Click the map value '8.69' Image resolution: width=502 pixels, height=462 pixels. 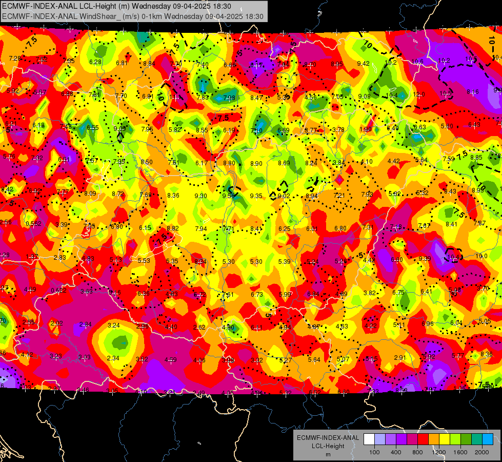(x=284, y=163)
